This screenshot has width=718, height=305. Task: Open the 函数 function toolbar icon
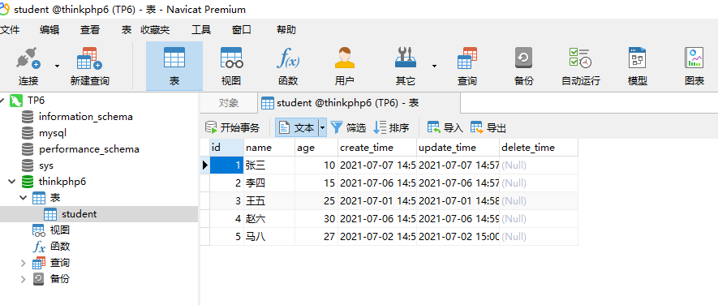click(x=288, y=67)
